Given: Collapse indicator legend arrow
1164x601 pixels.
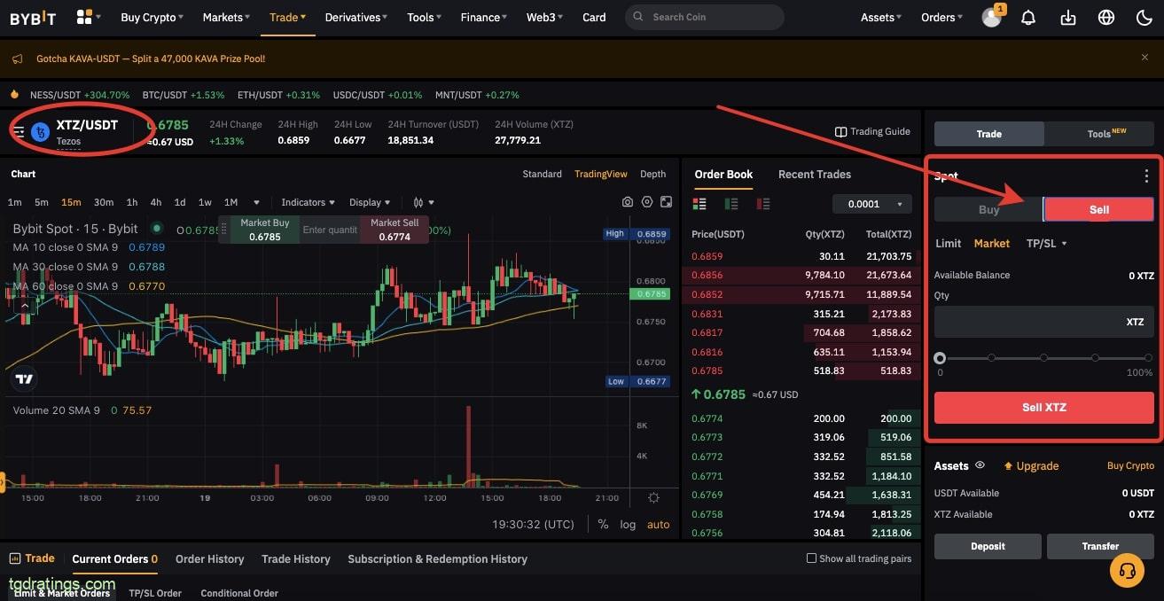Looking at the screenshot, I should pyautogui.click(x=25, y=306).
